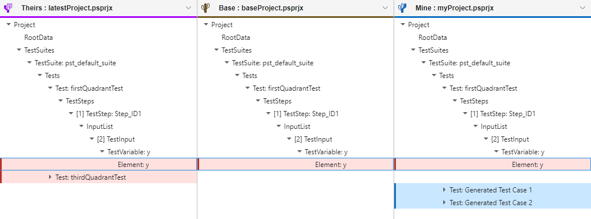591x219 pixels.
Task: Collapse TestVariable: y in Base pane
Action: tap(300, 152)
